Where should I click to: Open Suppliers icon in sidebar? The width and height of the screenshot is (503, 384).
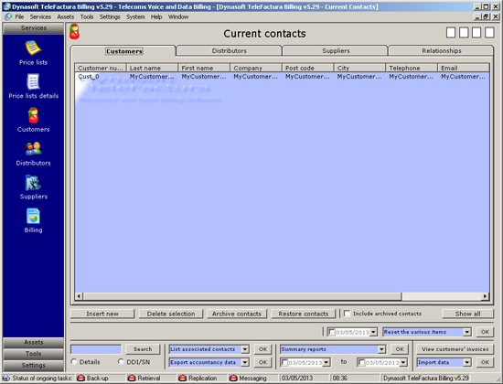click(x=33, y=183)
